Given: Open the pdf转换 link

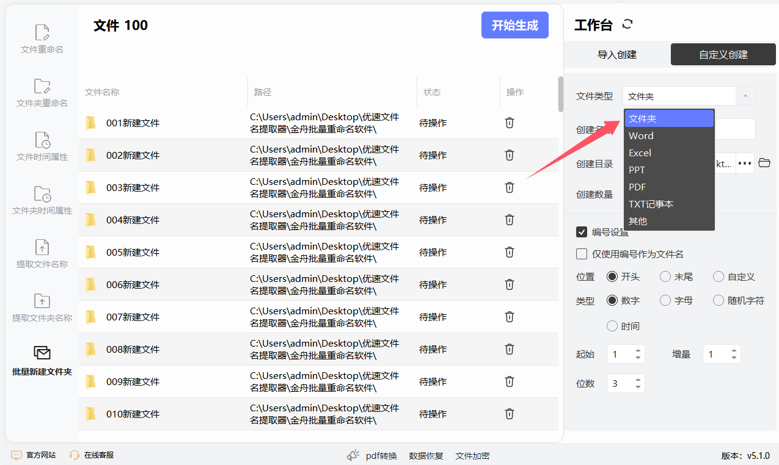Looking at the screenshot, I should click(381, 456).
